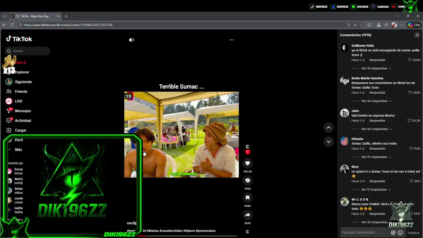Open LIVE in the sidebar
This screenshot has height=238, width=423.
pyautogui.click(x=19, y=101)
